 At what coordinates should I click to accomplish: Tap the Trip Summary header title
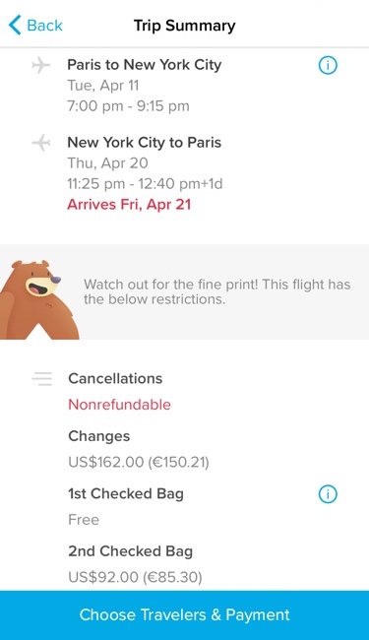tap(185, 26)
